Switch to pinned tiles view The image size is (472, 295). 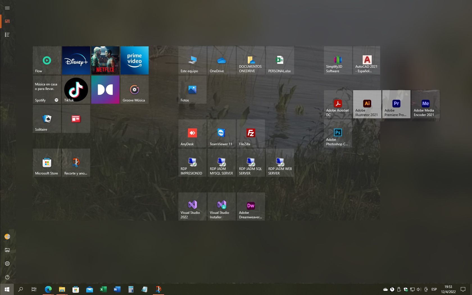point(7,21)
